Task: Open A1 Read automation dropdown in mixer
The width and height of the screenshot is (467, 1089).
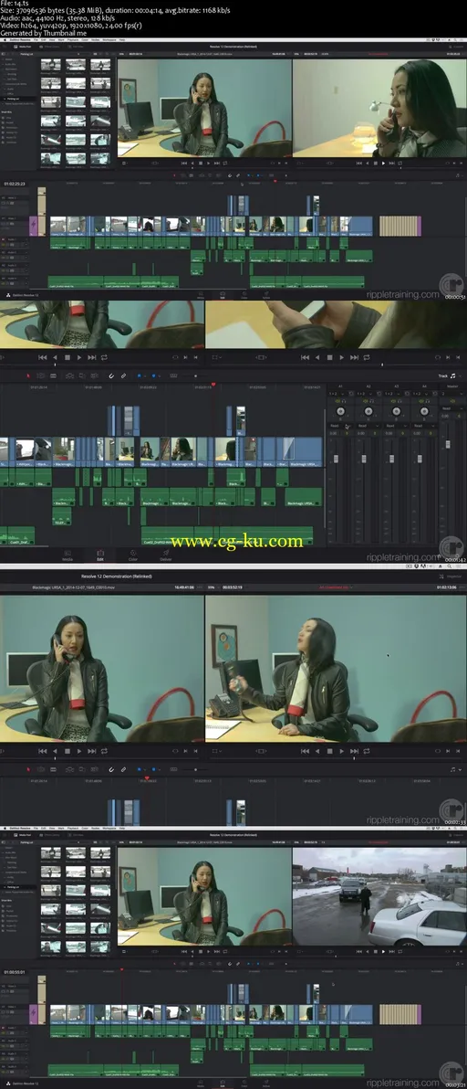Action: pos(339,426)
